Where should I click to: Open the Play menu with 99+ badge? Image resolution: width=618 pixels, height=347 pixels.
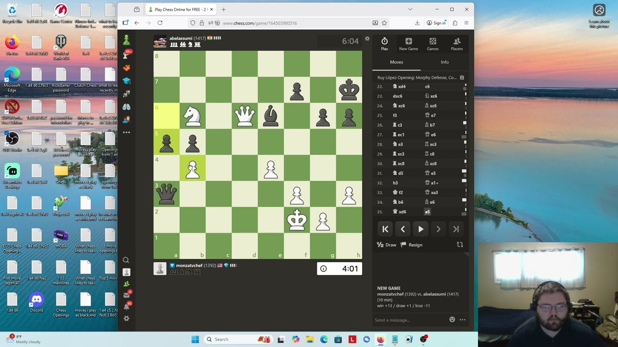(x=126, y=54)
